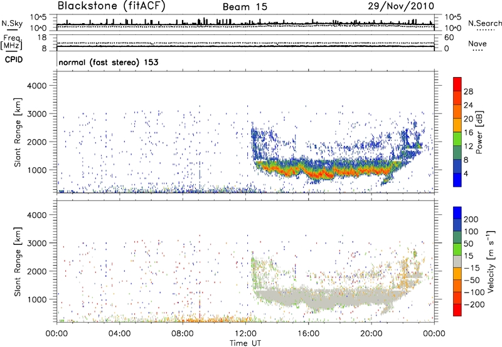This screenshot has height=347, width=502.
Task: Click the "28" label on the power colorbar
Action: click(468, 91)
